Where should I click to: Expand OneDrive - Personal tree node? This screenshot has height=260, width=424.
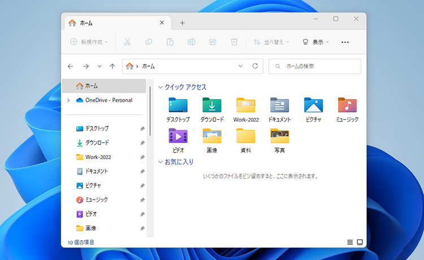(x=68, y=100)
